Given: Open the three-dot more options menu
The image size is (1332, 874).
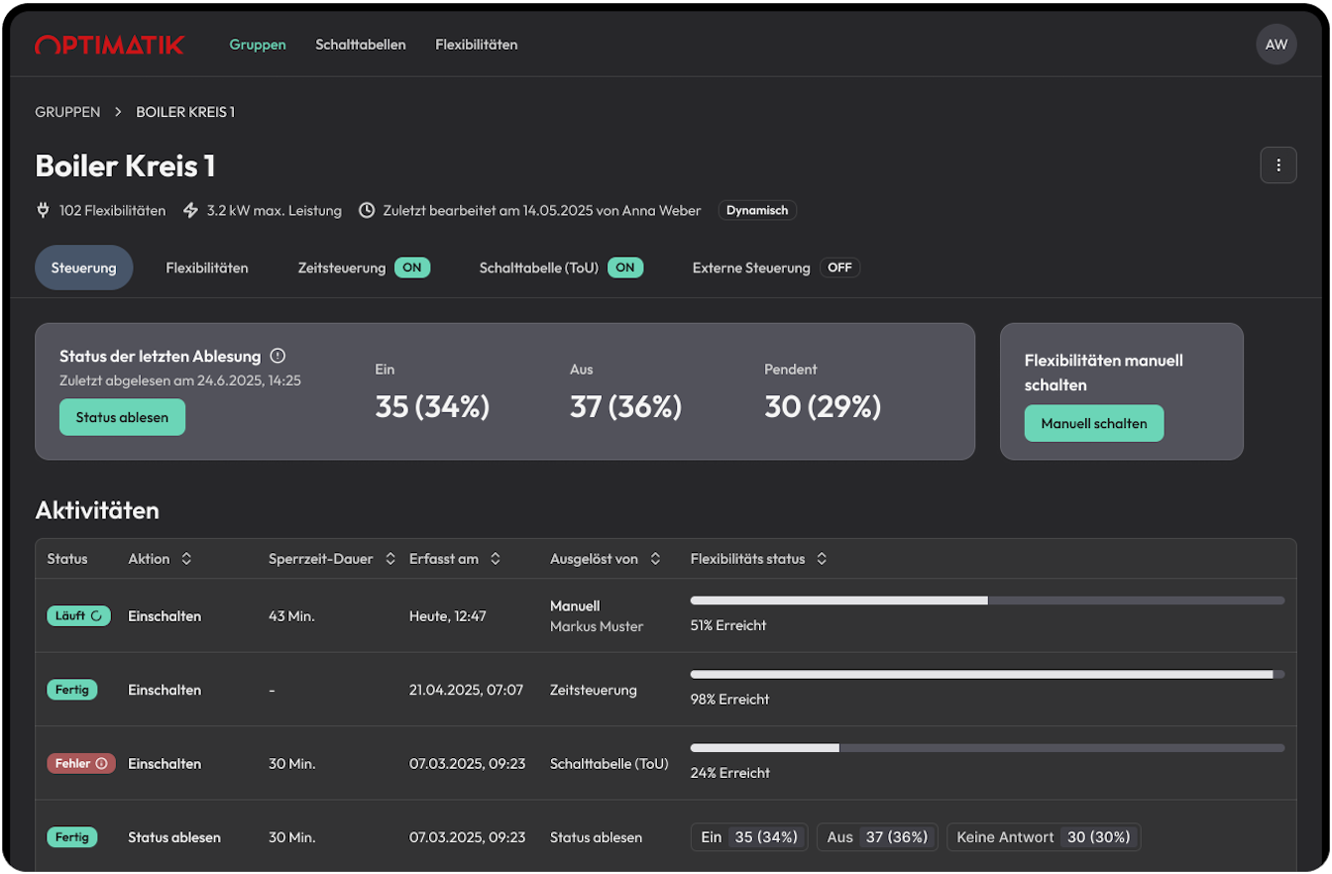Looking at the screenshot, I should coord(1277,164).
